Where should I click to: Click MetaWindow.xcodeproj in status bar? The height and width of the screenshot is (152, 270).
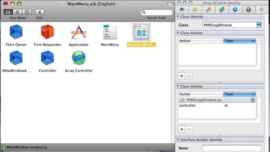point(27,147)
